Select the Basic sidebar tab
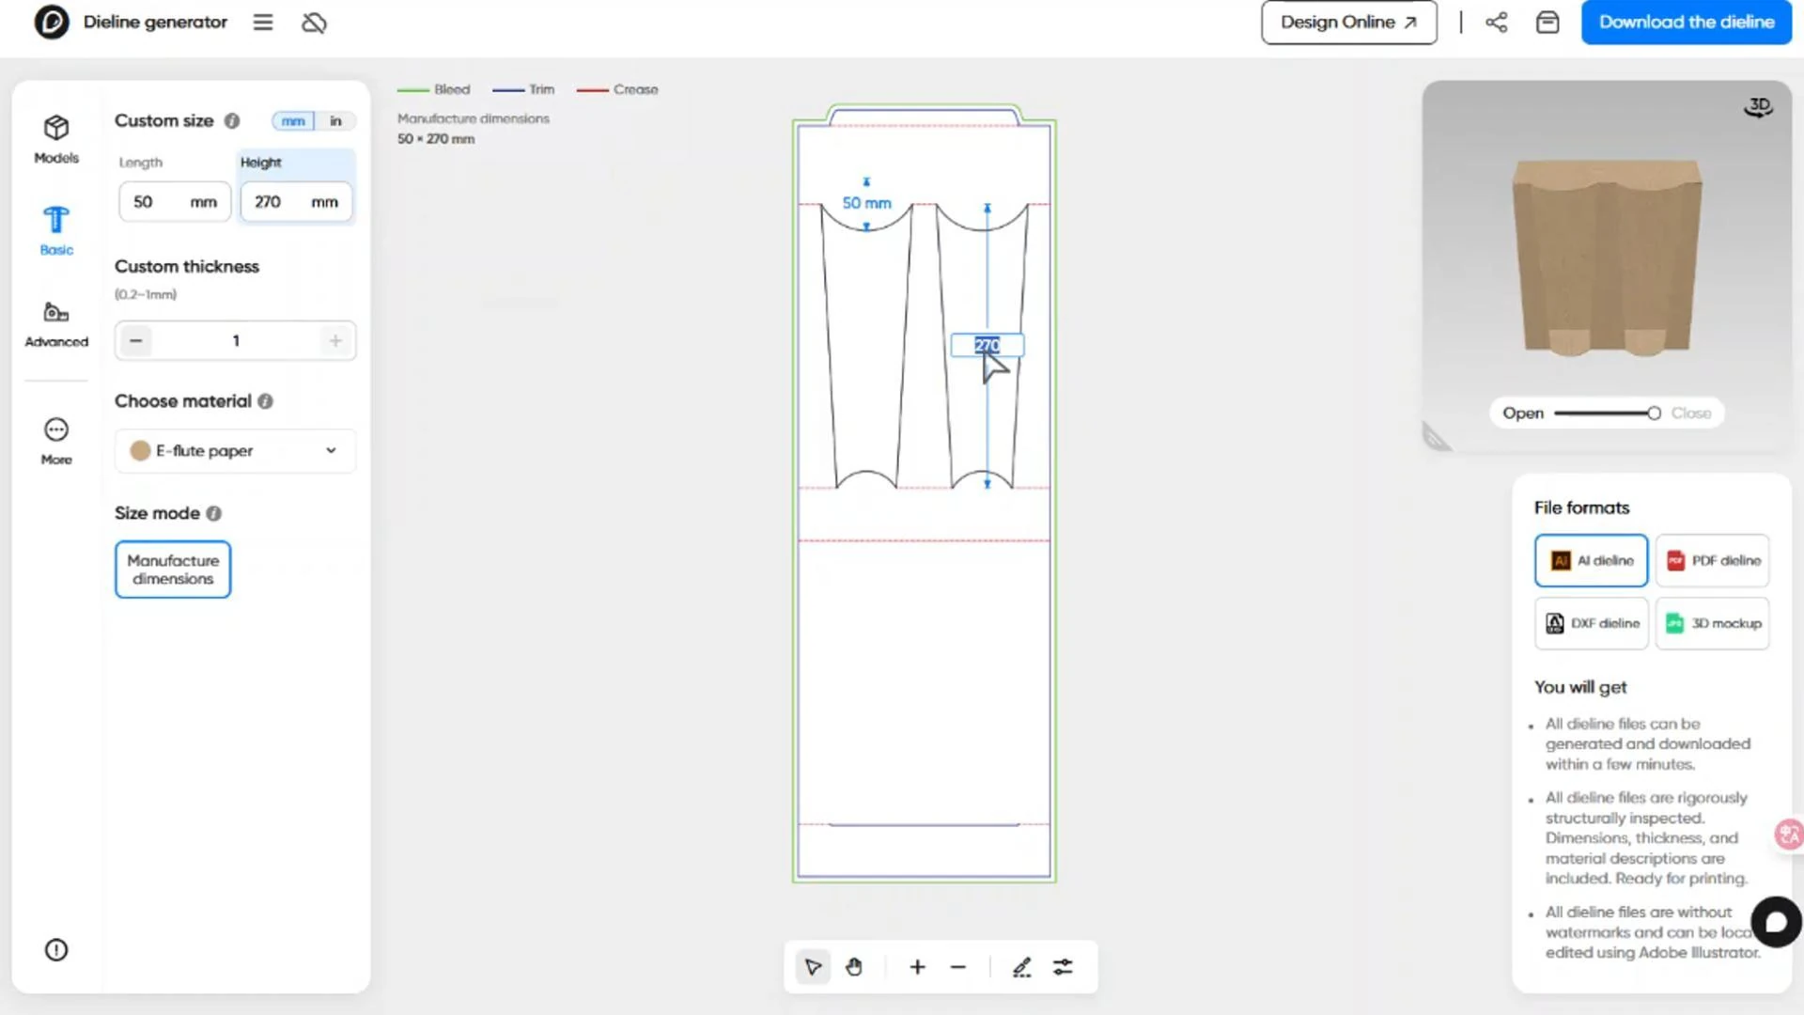1804x1015 pixels. pos(56,231)
